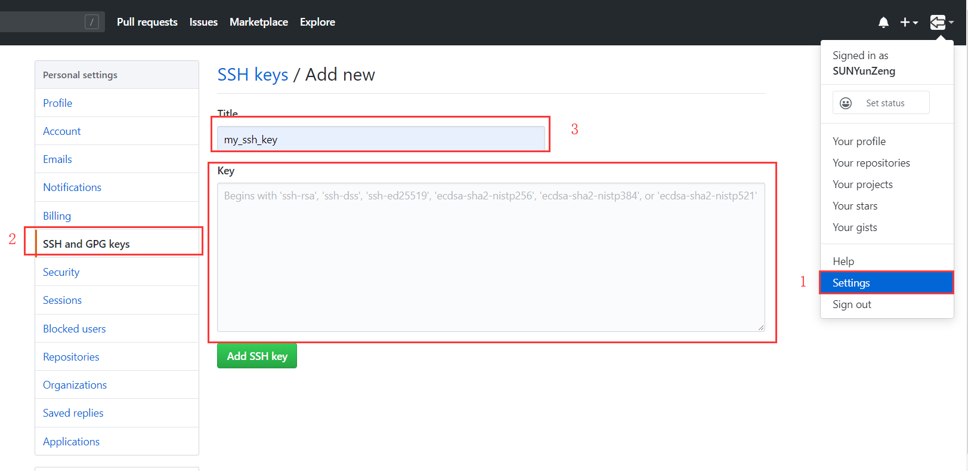Screen dimensions: 968x471
Task: Open the plus create-new dropdown
Action: coord(908,23)
